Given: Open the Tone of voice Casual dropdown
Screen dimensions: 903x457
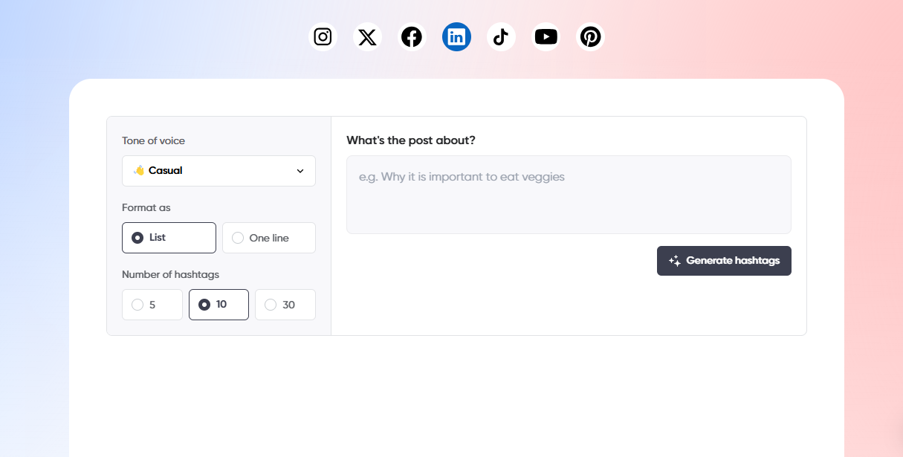Looking at the screenshot, I should click(219, 171).
